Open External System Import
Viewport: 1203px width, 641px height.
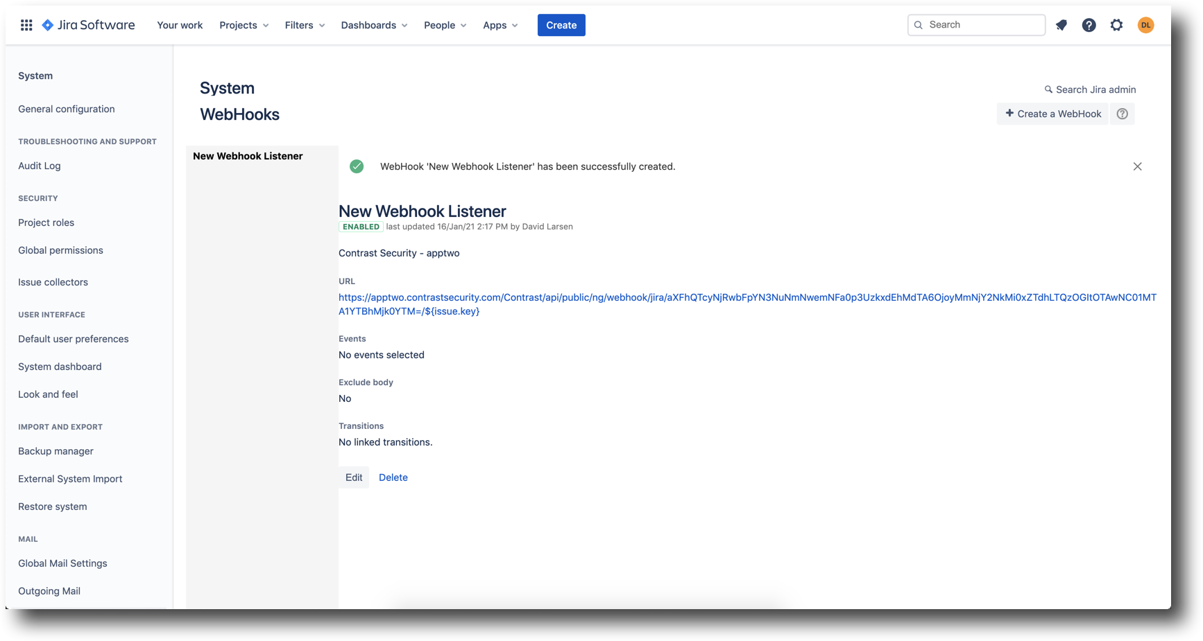pos(70,479)
